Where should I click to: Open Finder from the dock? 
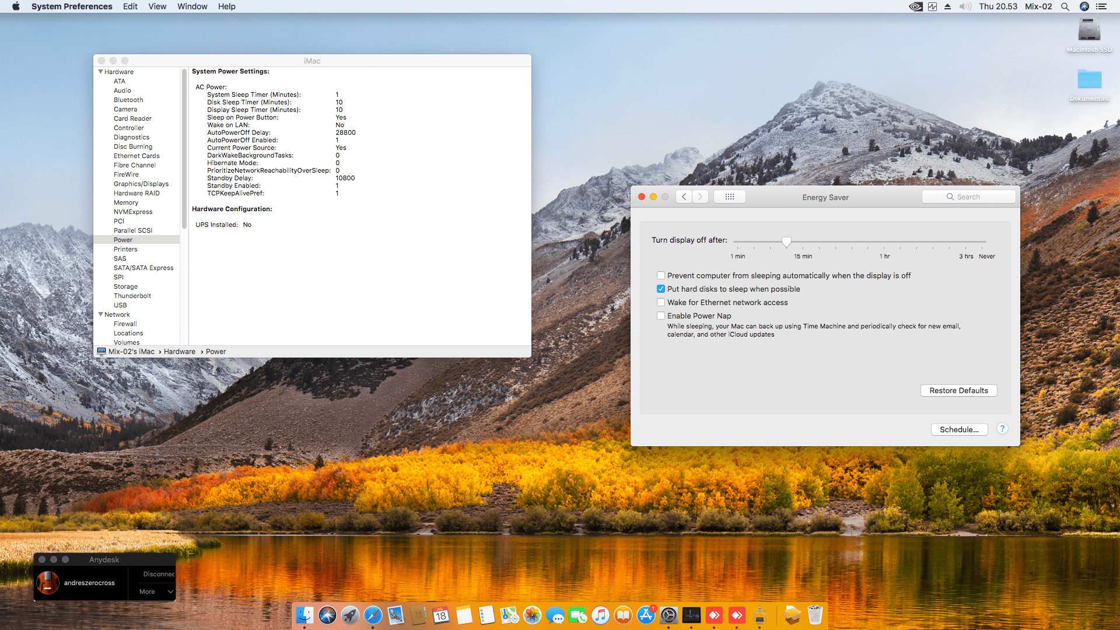click(x=304, y=615)
